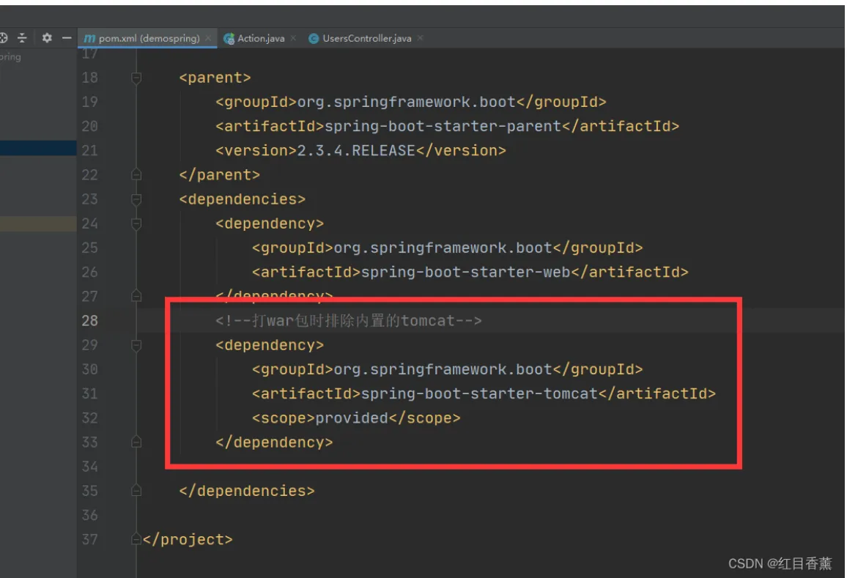Click the expand/collapse all icon in the project toolbar
847x578 pixels.
click(x=22, y=38)
